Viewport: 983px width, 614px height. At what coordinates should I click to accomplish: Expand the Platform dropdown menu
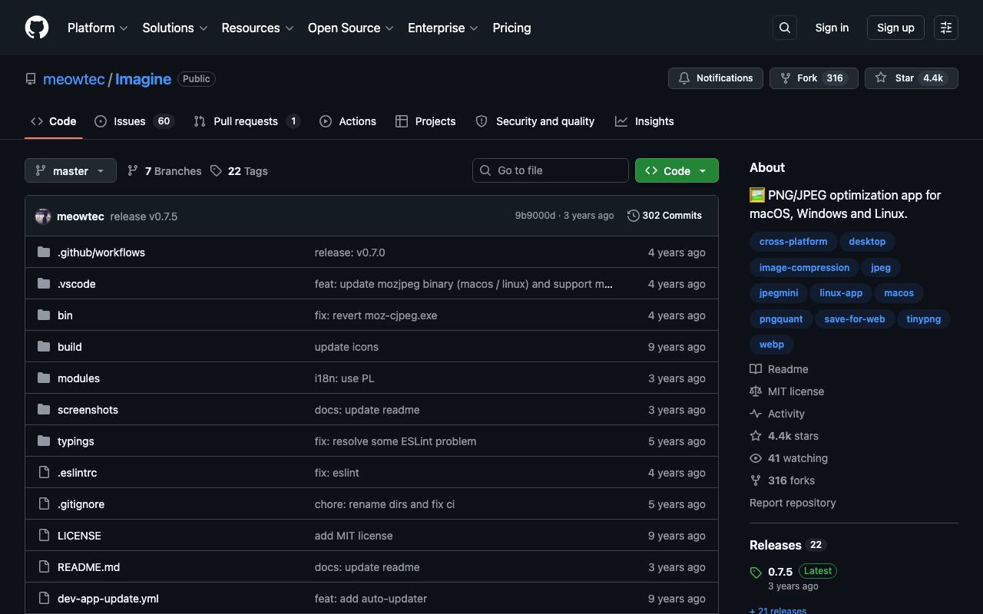pos(98,28)
